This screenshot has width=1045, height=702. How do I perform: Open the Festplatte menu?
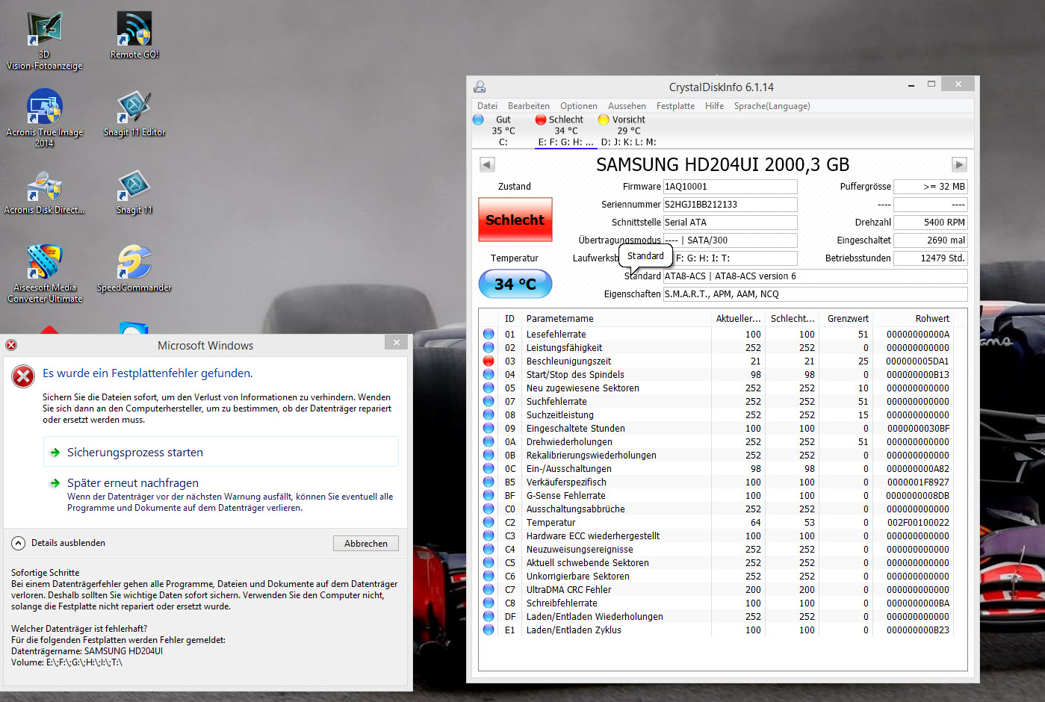coord(675,106)
